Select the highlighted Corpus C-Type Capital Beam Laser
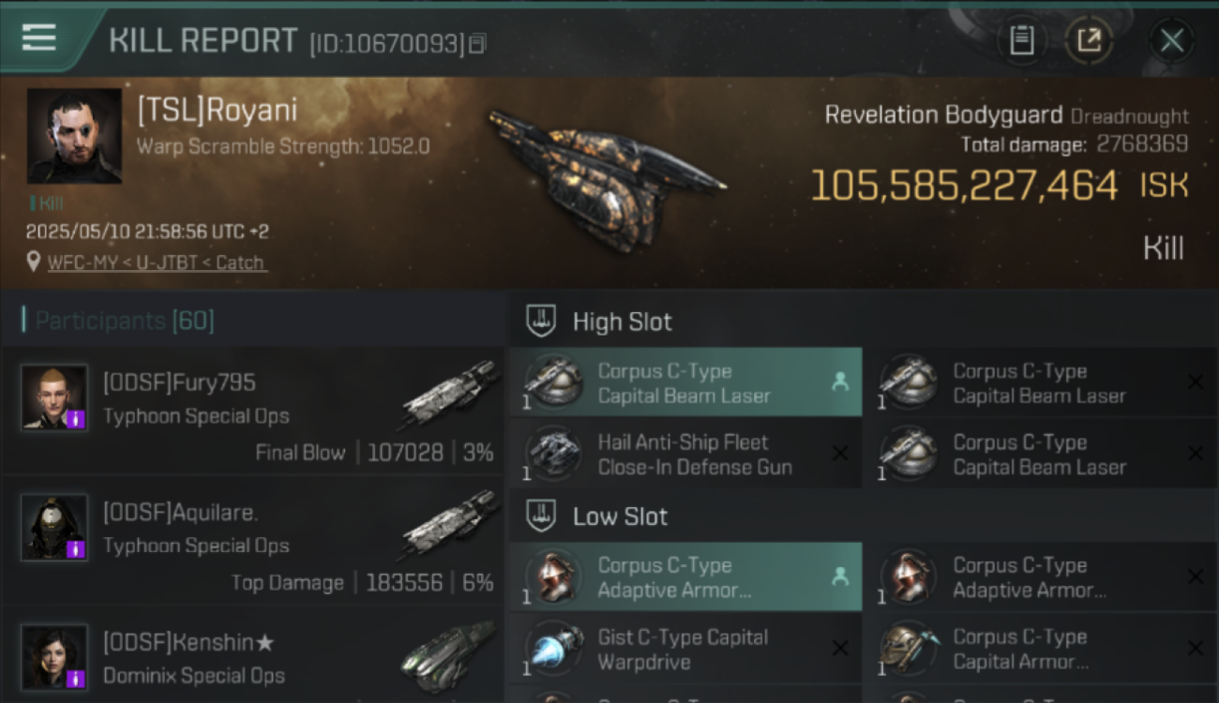The width and height of the screenshot is (1219, 703). [x=685, y=382]
